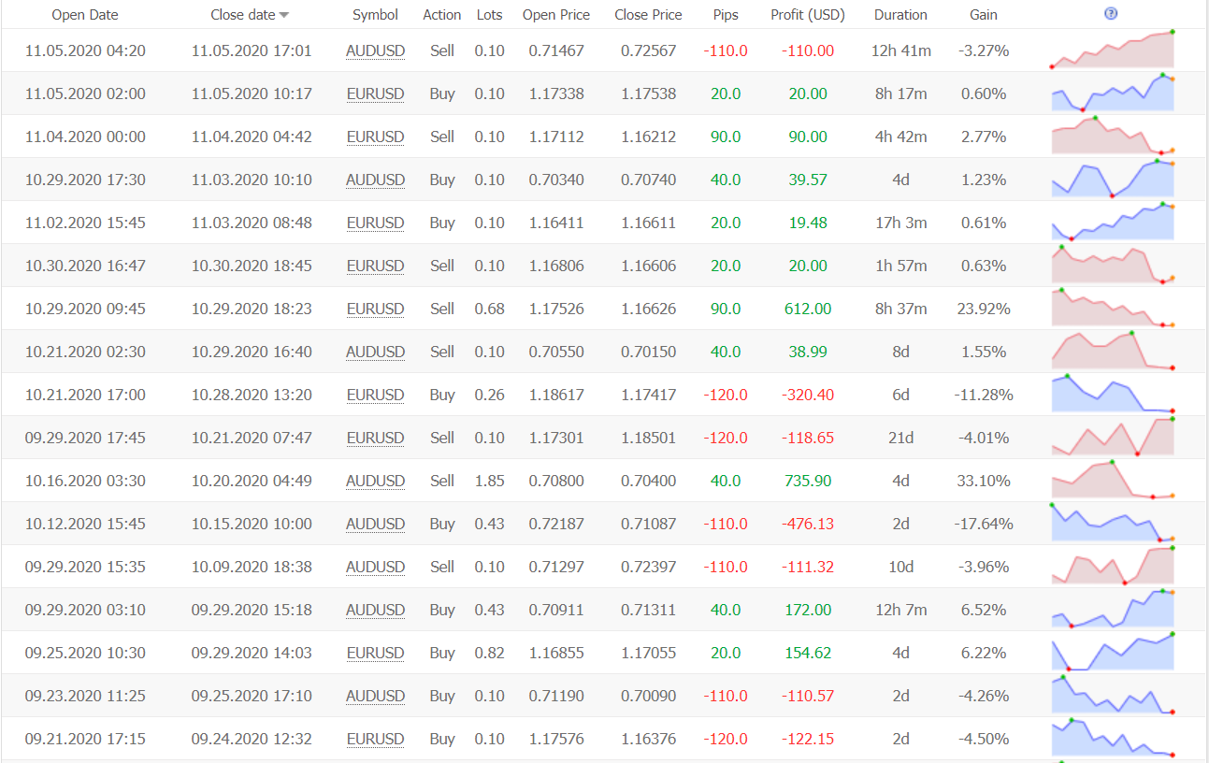Click the blue help question-mark icon
Screen dimensions: 1209x763
pyautogui.click(x=1111, y=14)
